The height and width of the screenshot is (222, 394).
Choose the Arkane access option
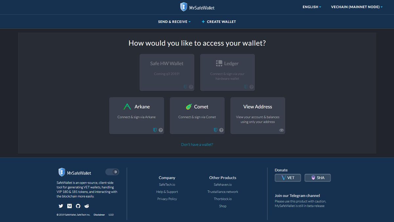point(137,116)
